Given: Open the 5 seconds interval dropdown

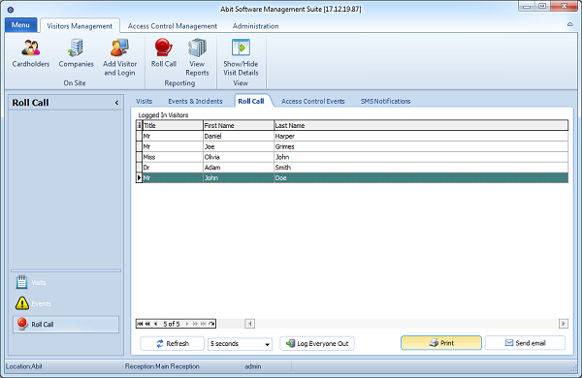Looking at the screenshot, I should click(240, 344).
